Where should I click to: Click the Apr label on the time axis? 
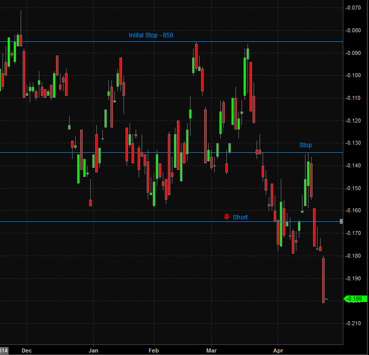coord(278,350)
